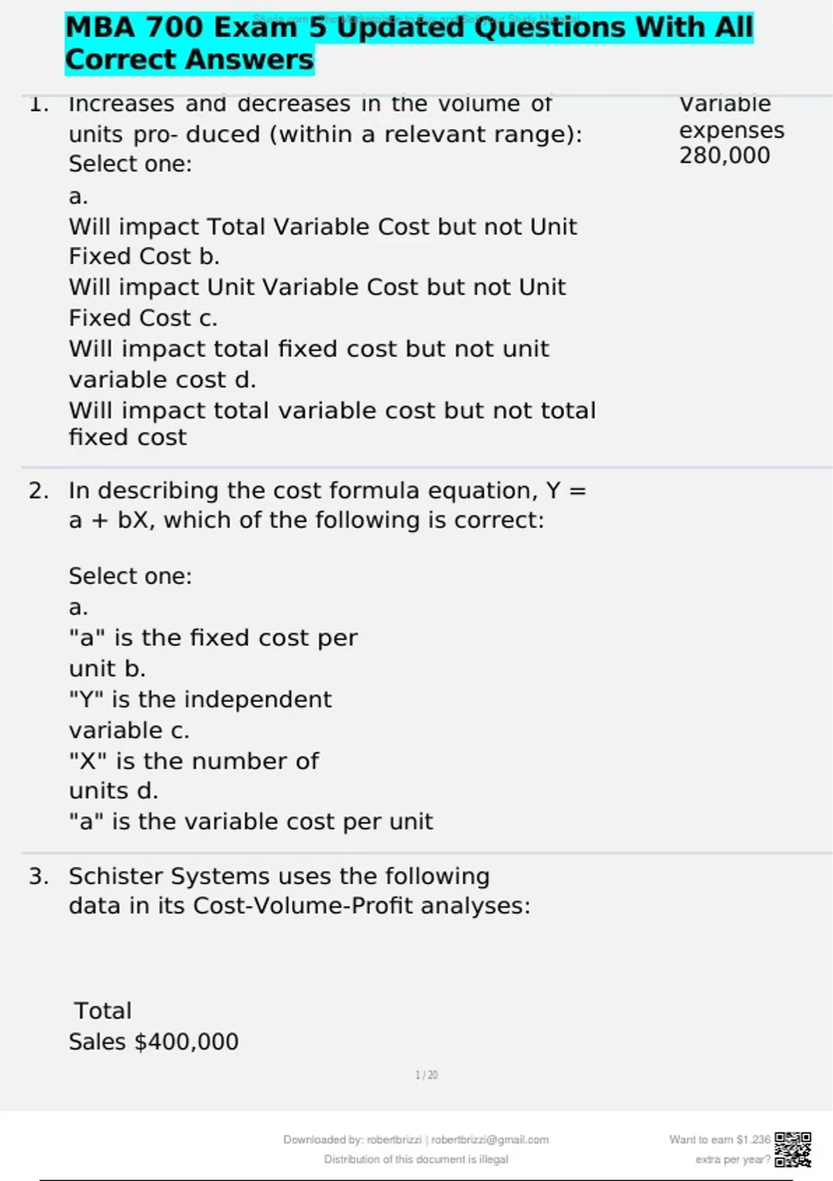The image size is (833, 1181).
Task: Click the 'Want to earn $1.236' promo text
Action: point(719,1139)
